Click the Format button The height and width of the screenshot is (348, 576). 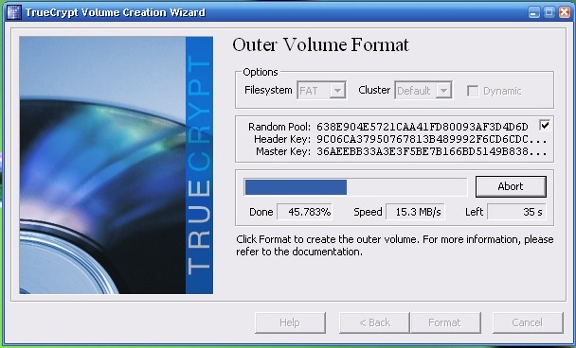[x=445, y=322]
